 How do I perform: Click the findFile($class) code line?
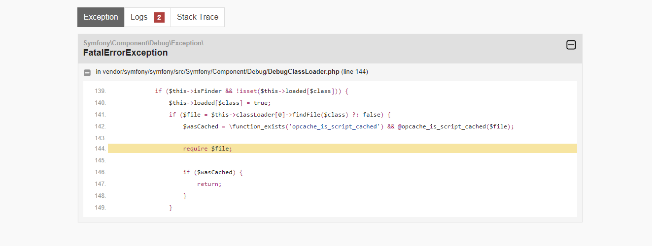[279, 115]
